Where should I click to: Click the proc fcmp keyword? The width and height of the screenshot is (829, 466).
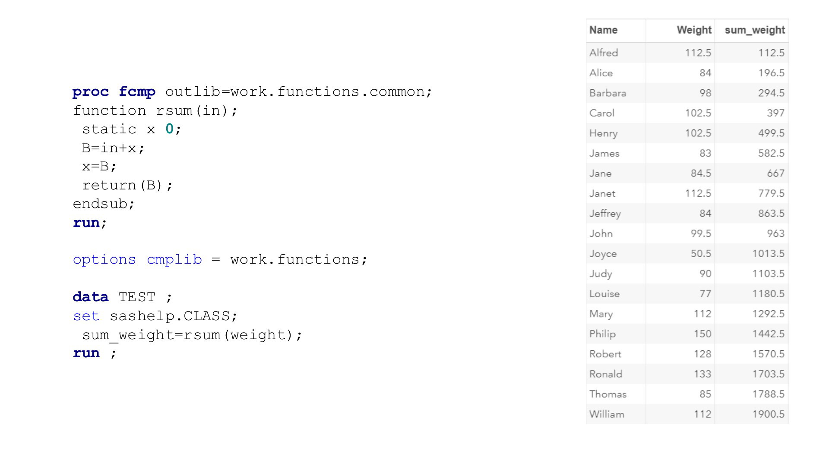[x=114, y=92]
